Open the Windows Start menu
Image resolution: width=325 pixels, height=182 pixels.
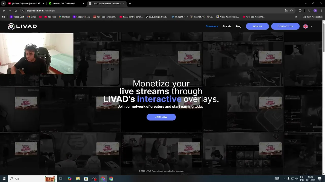pos(4,179)
